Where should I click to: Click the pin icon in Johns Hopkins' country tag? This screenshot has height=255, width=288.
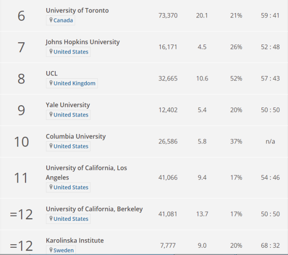51,52
